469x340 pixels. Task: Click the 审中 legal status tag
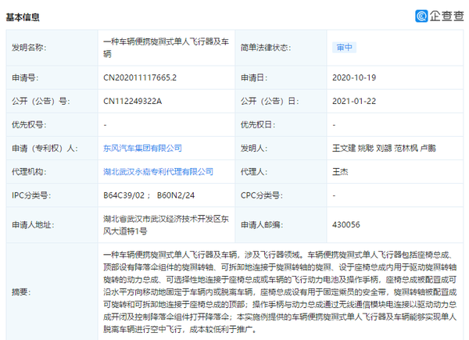[x=344, y=47]
